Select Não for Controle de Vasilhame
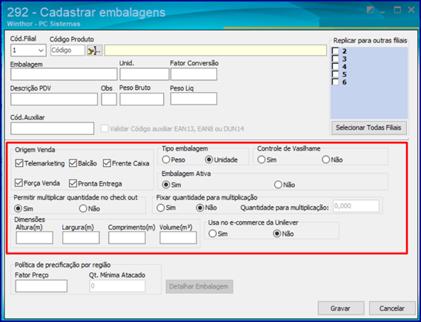Viewport: 421px width, 322px height. point(325,160)
